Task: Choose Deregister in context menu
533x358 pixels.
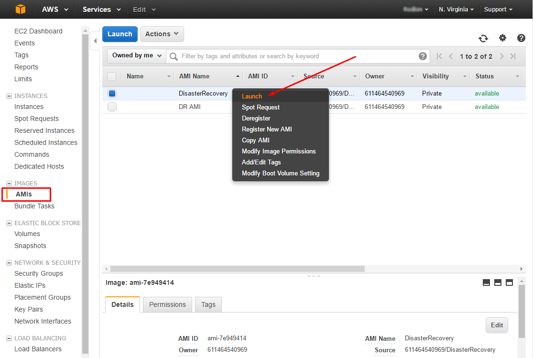Action: [256, 119]
